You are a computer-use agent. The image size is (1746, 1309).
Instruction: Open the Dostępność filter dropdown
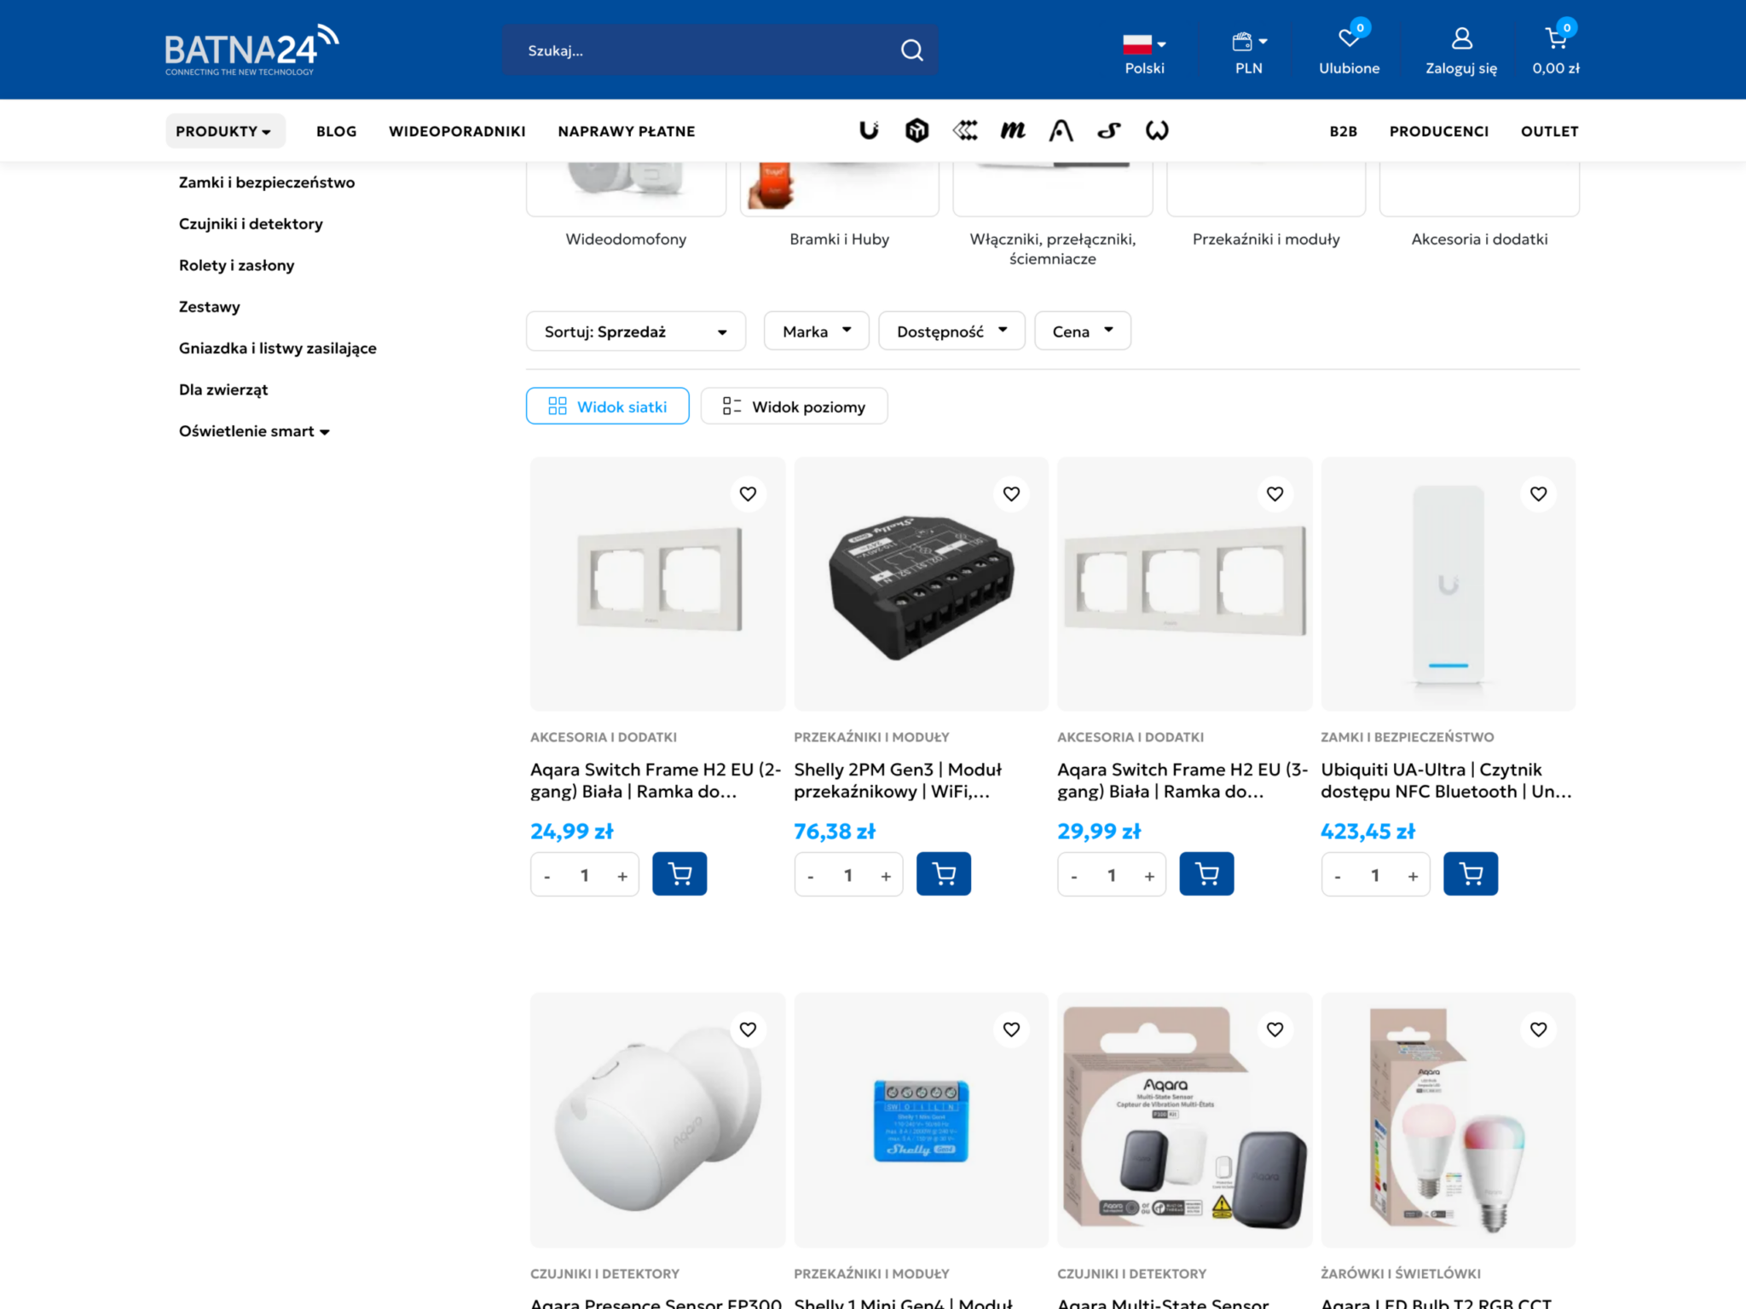pyautogui.click(x=951, y=331)
